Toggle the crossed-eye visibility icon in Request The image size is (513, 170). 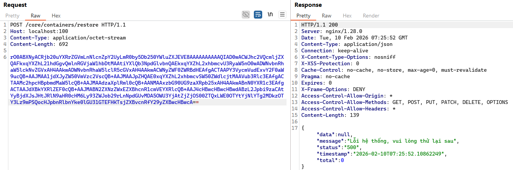(x=246, y=15)
